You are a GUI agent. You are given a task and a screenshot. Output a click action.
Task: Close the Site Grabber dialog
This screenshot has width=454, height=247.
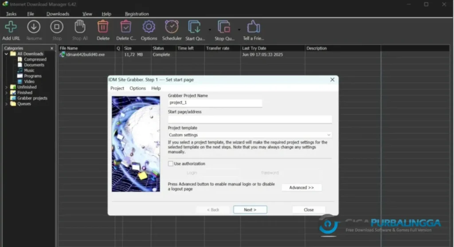point(333,80)
